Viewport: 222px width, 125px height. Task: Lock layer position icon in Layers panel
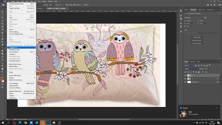point(194,72)
